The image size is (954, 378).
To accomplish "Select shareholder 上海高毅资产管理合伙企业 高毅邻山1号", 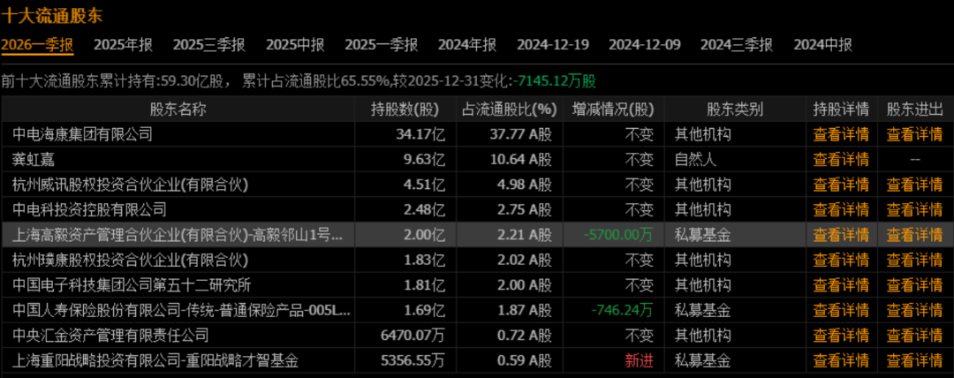I will (179, 235).
